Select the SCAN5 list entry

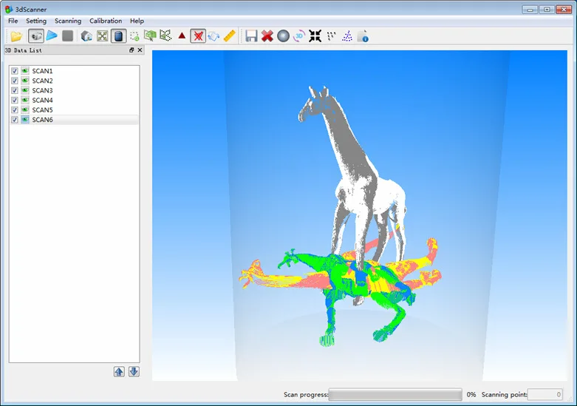point(42,109)
